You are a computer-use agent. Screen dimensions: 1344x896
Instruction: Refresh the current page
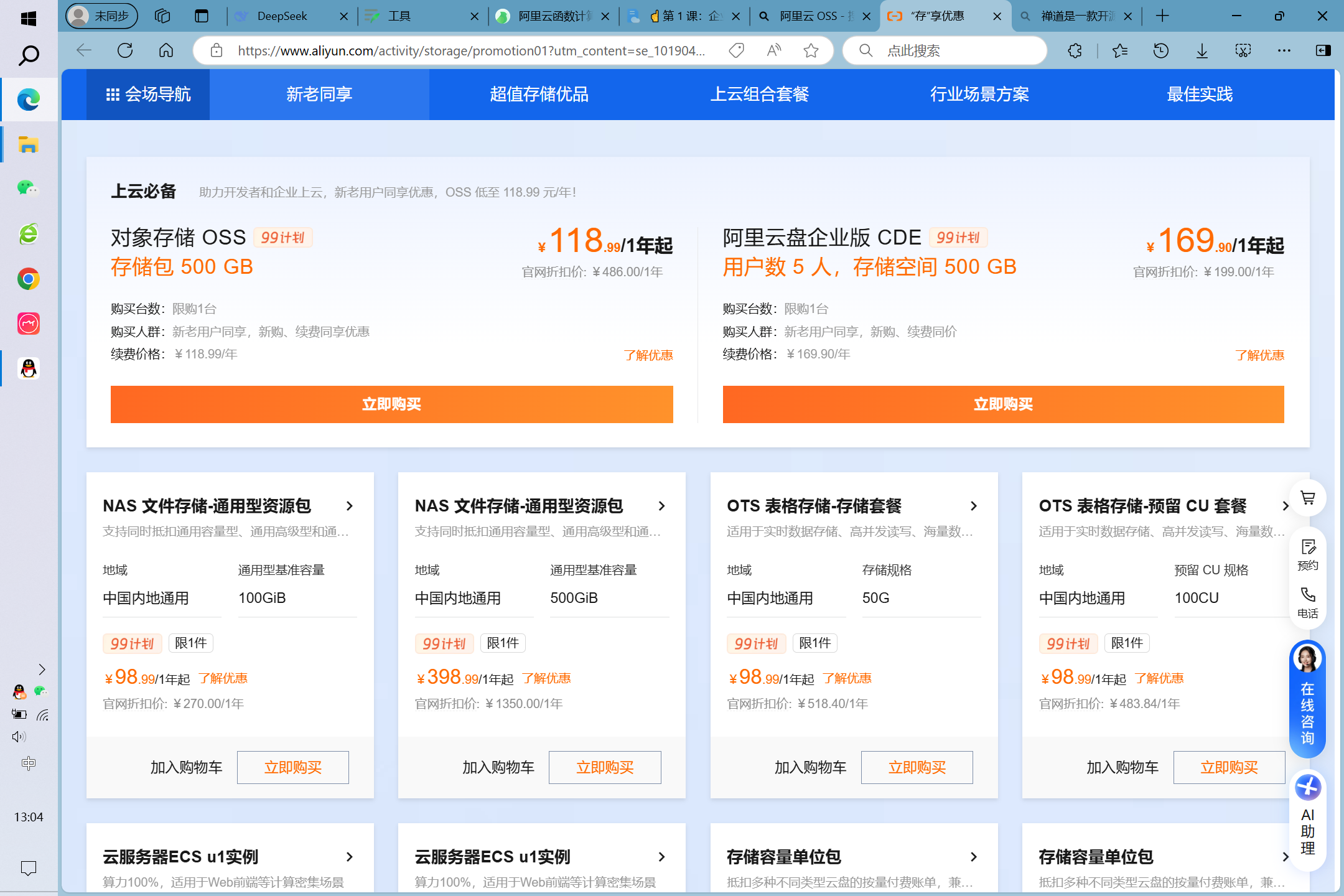click(x=125, y=50)
